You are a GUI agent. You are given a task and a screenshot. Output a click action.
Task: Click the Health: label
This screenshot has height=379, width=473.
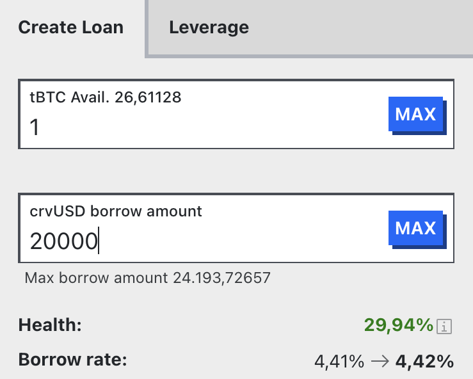pyautogui.click(x=50, y=325)
